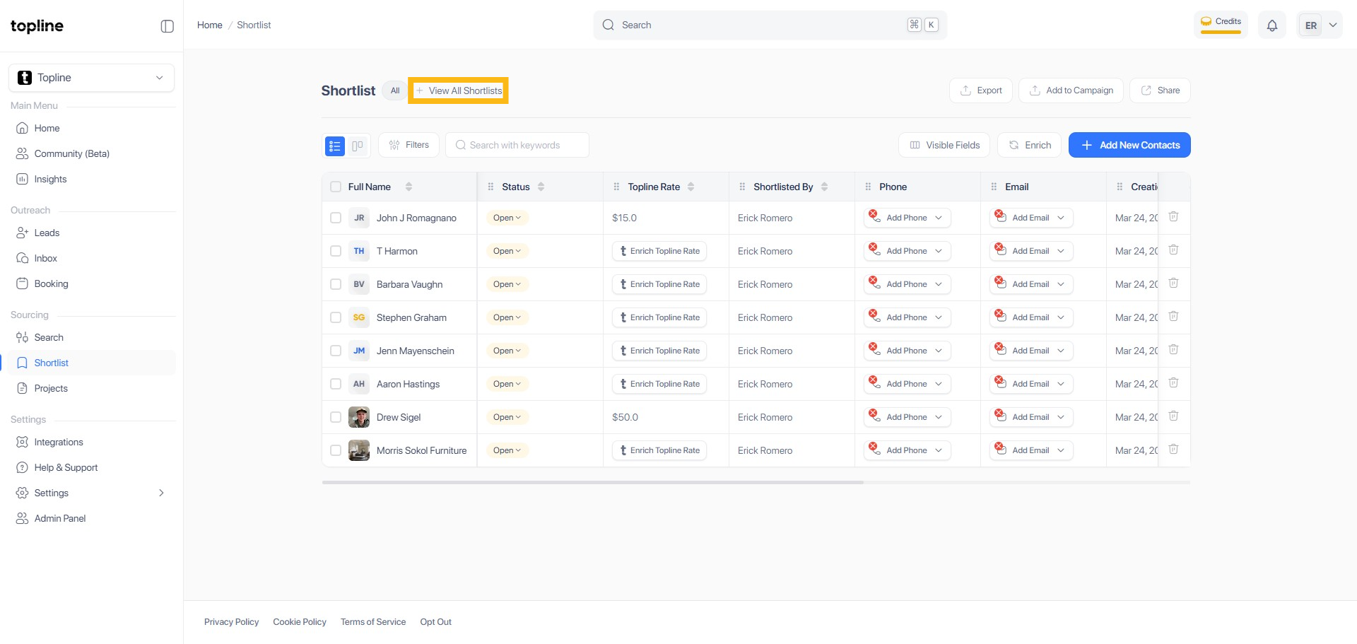Screen dimensions: 1357x644
Task: Open the Projects page
Action: 92,388
